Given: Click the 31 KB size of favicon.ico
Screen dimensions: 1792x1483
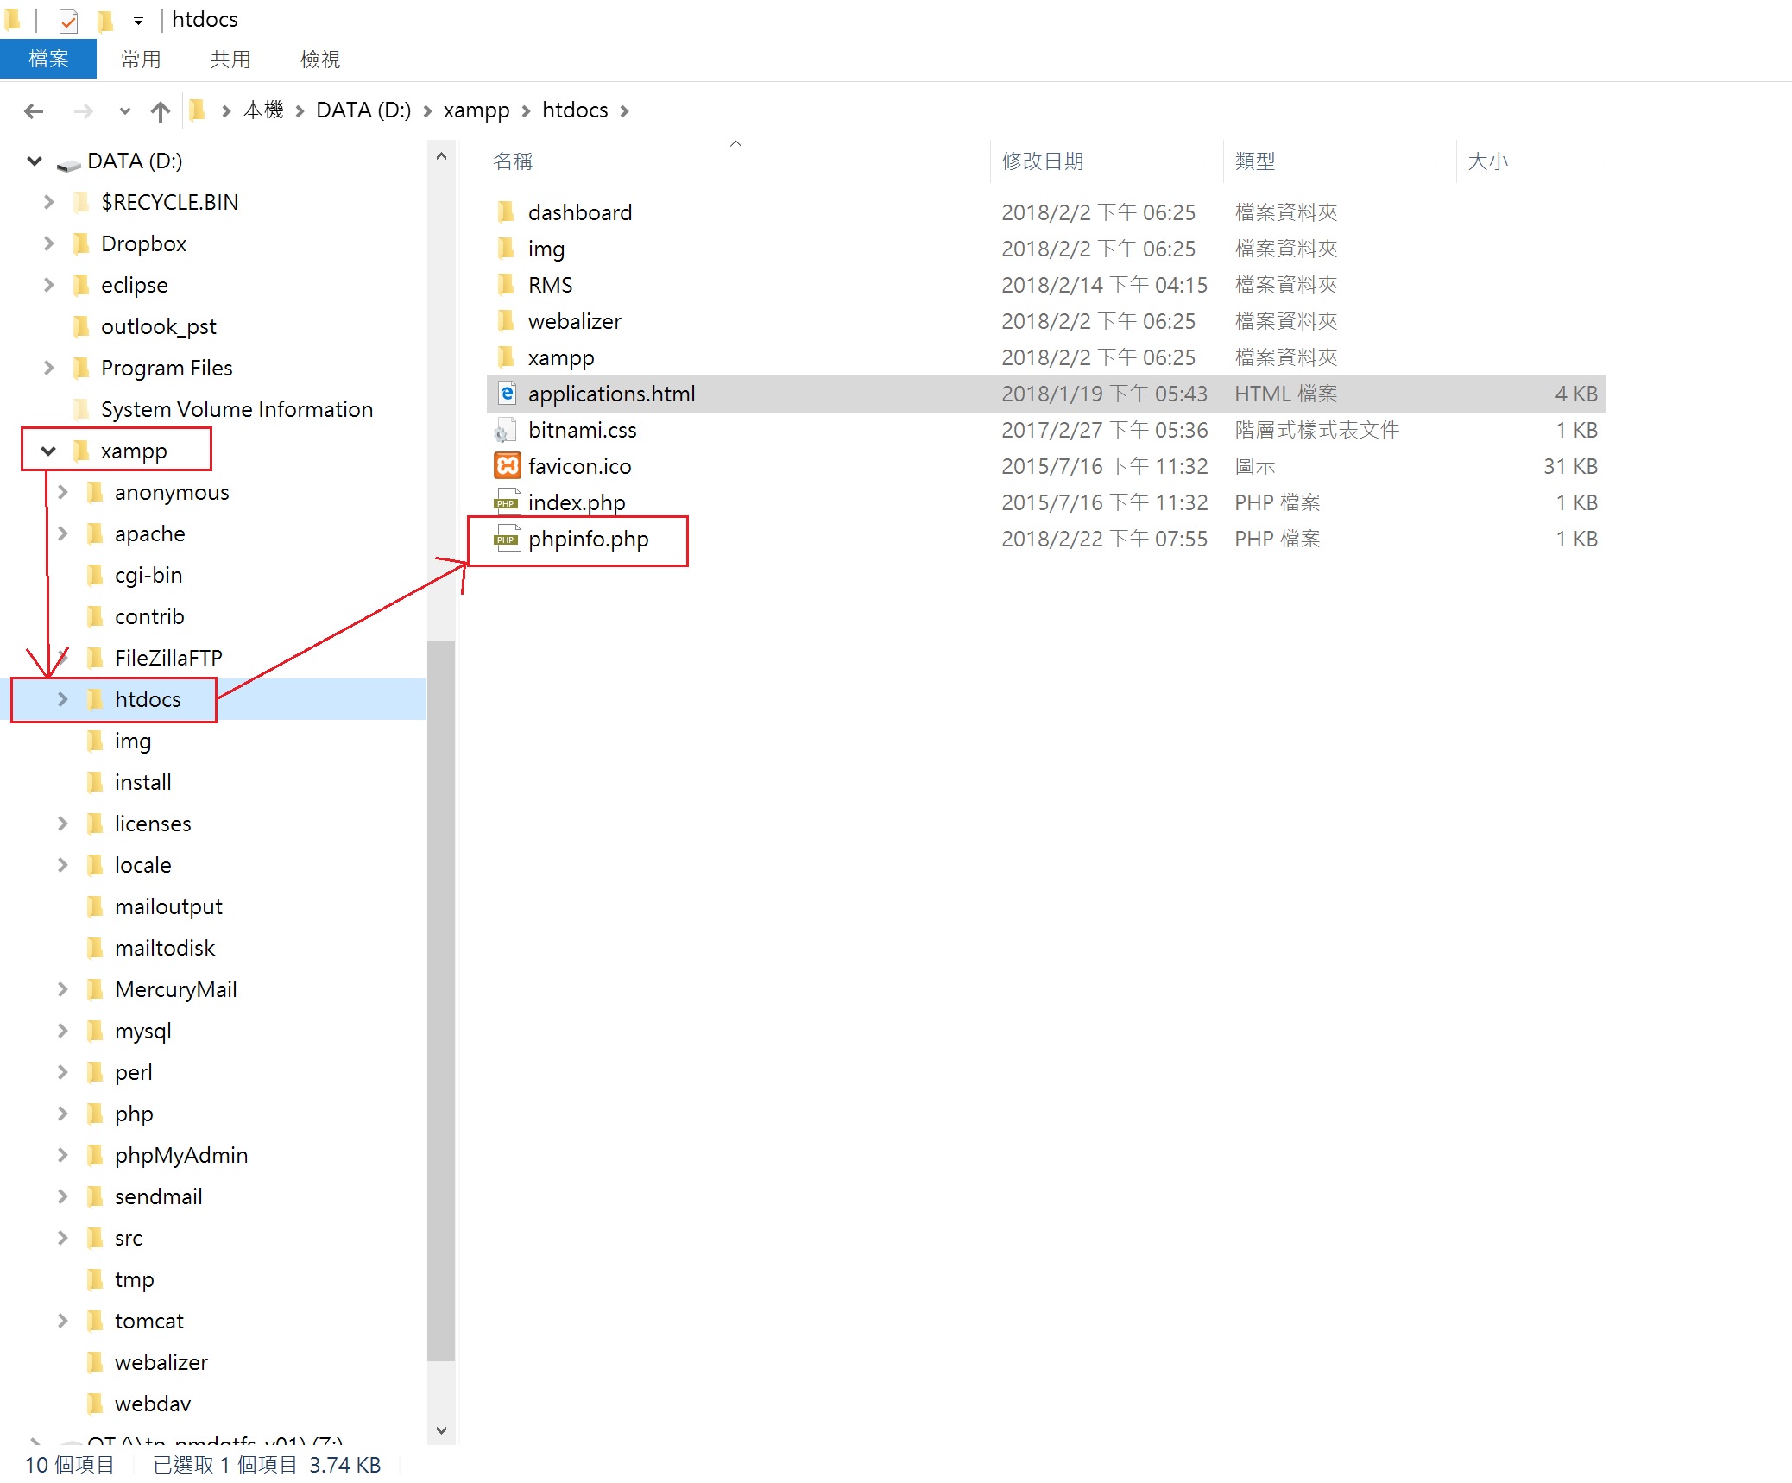Looking at the screenshot, I should click(1570, 466).
